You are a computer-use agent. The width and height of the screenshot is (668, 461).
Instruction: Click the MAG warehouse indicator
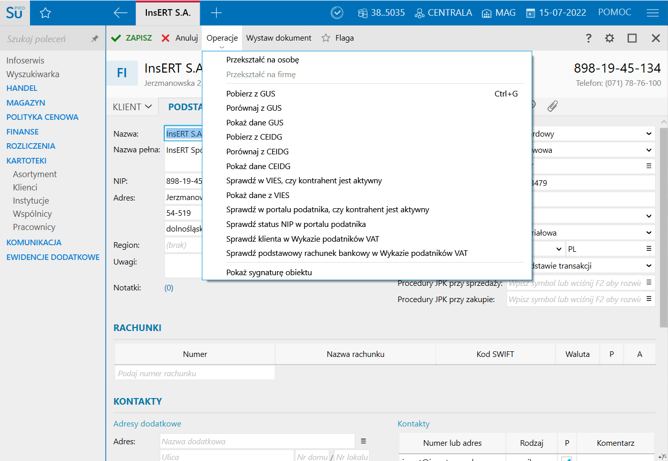pyautogui.click(x=498, y=13)
